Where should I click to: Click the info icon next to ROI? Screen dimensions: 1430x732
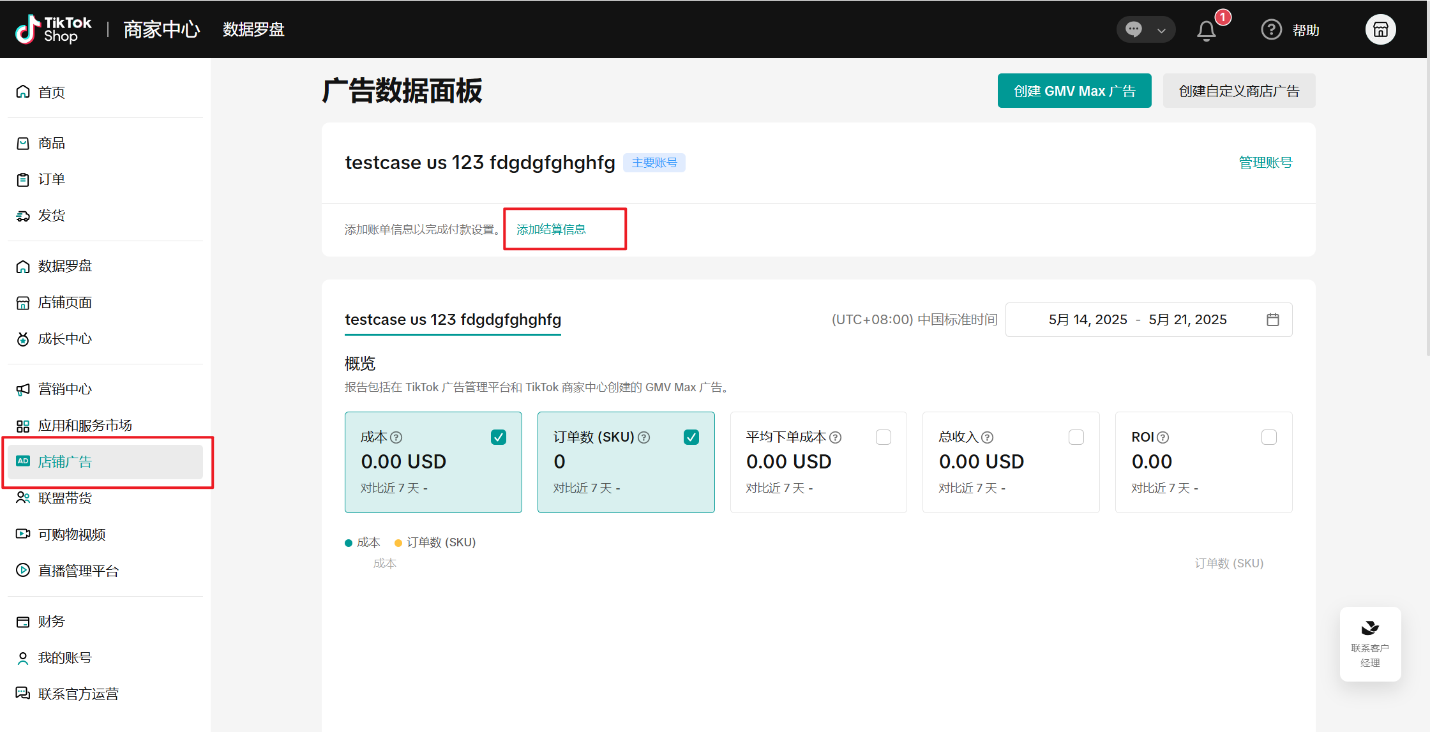coord(1163,437)
